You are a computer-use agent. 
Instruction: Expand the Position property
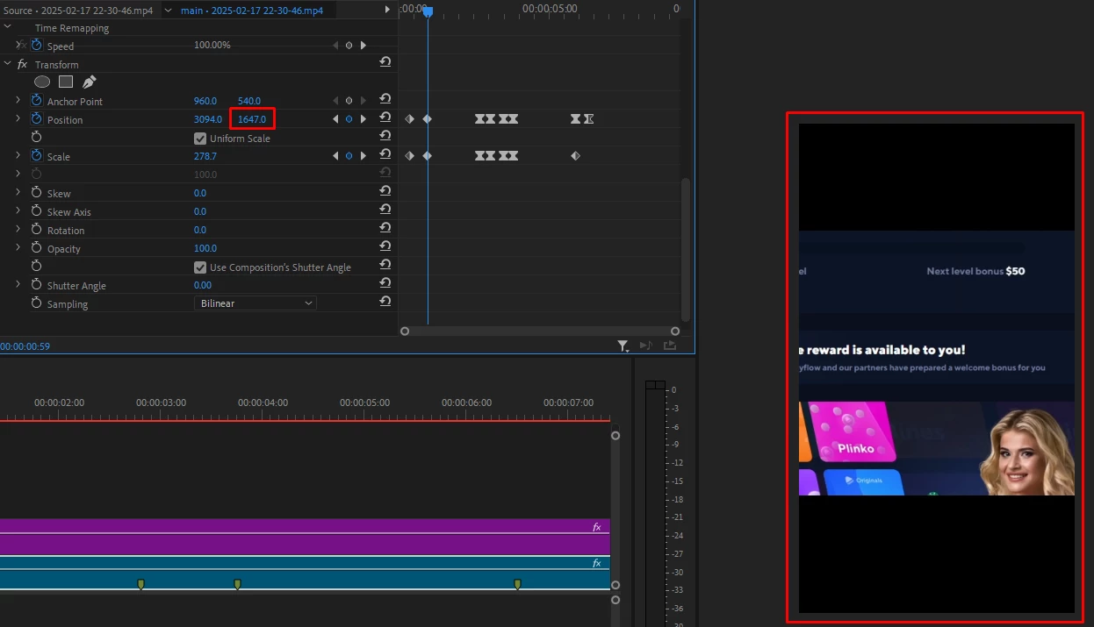tap(18, 118)
